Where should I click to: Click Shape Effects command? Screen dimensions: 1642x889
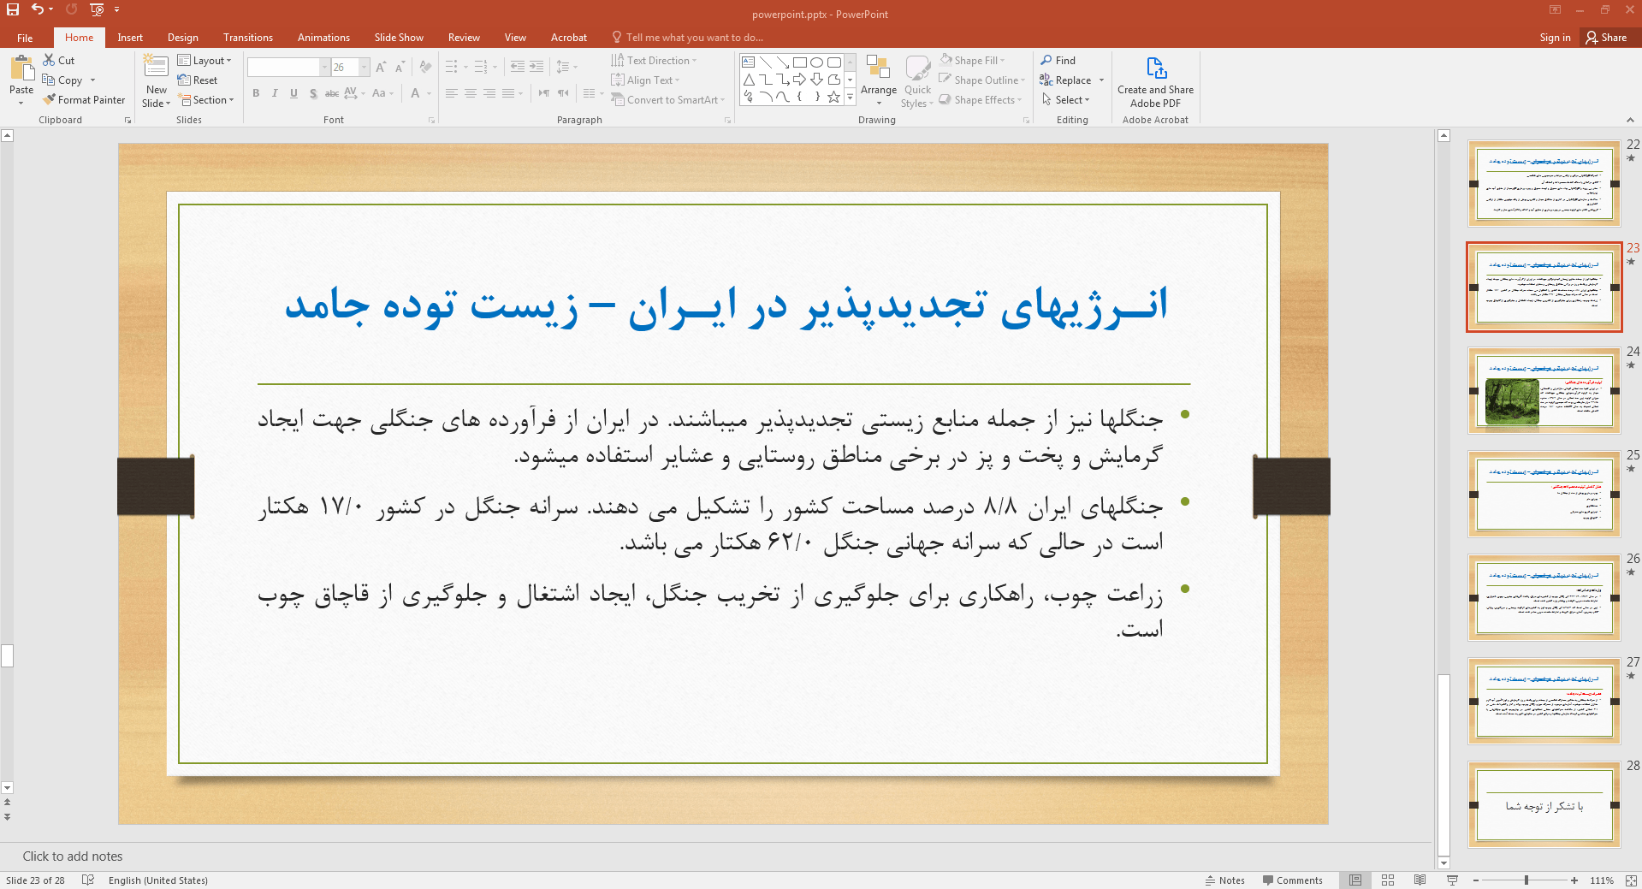point(981,100)
